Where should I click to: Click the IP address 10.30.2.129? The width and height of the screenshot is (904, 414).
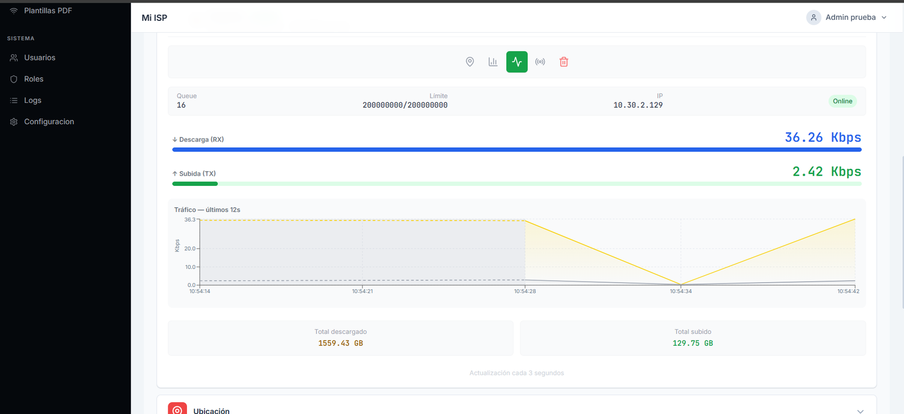638,105
